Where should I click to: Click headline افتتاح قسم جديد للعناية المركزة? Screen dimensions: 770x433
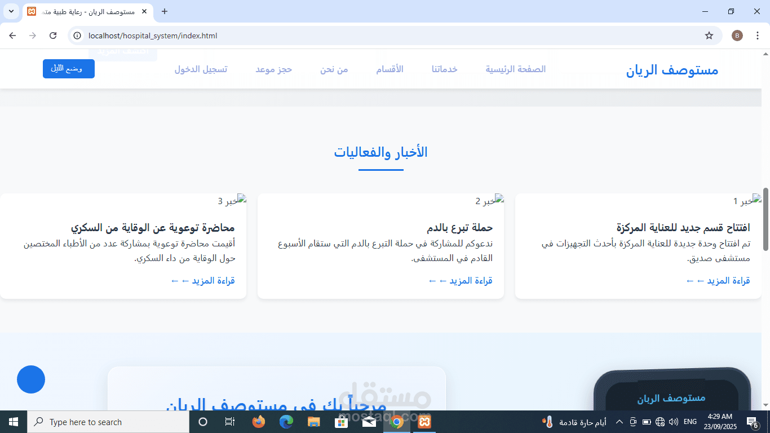[683, 228]
